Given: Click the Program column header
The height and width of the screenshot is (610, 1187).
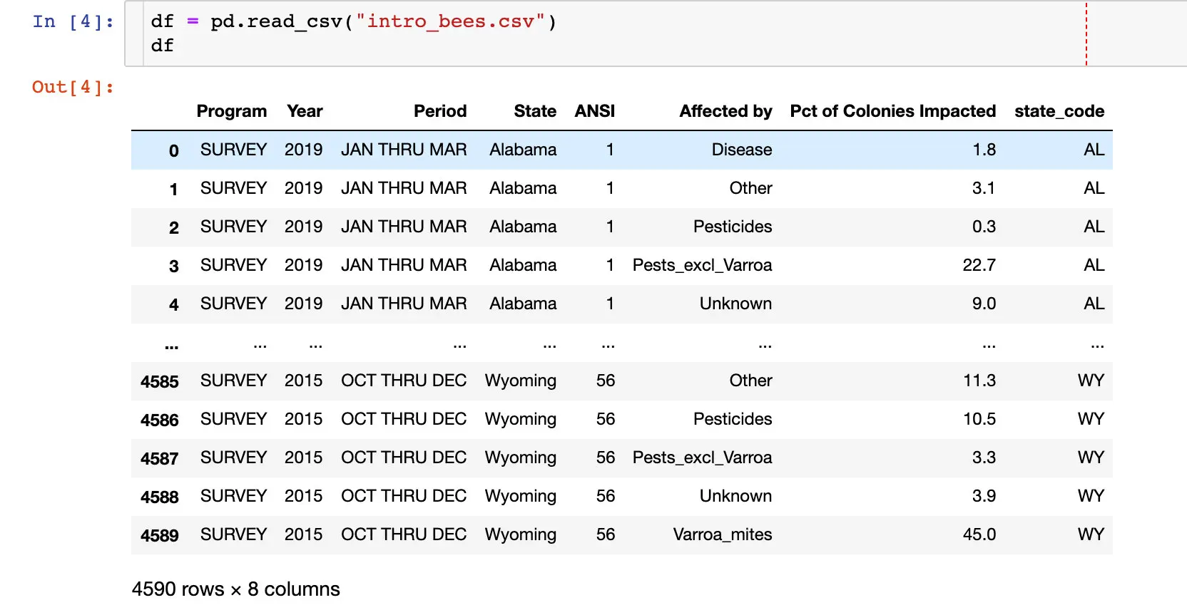Looking at the screenshot, I should click(x=231, y=111).
